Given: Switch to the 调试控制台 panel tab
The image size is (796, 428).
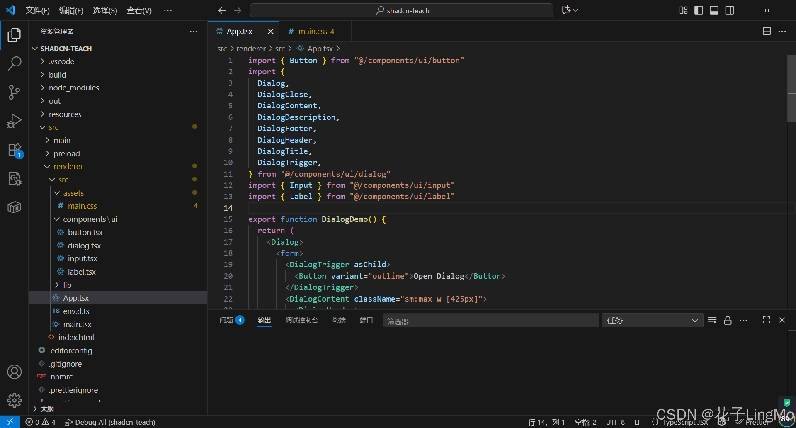Looking at the screenshot, I should [x=302, y=320].
